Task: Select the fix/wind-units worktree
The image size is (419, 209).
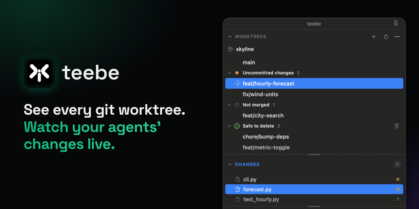Action: coord(314,94)
